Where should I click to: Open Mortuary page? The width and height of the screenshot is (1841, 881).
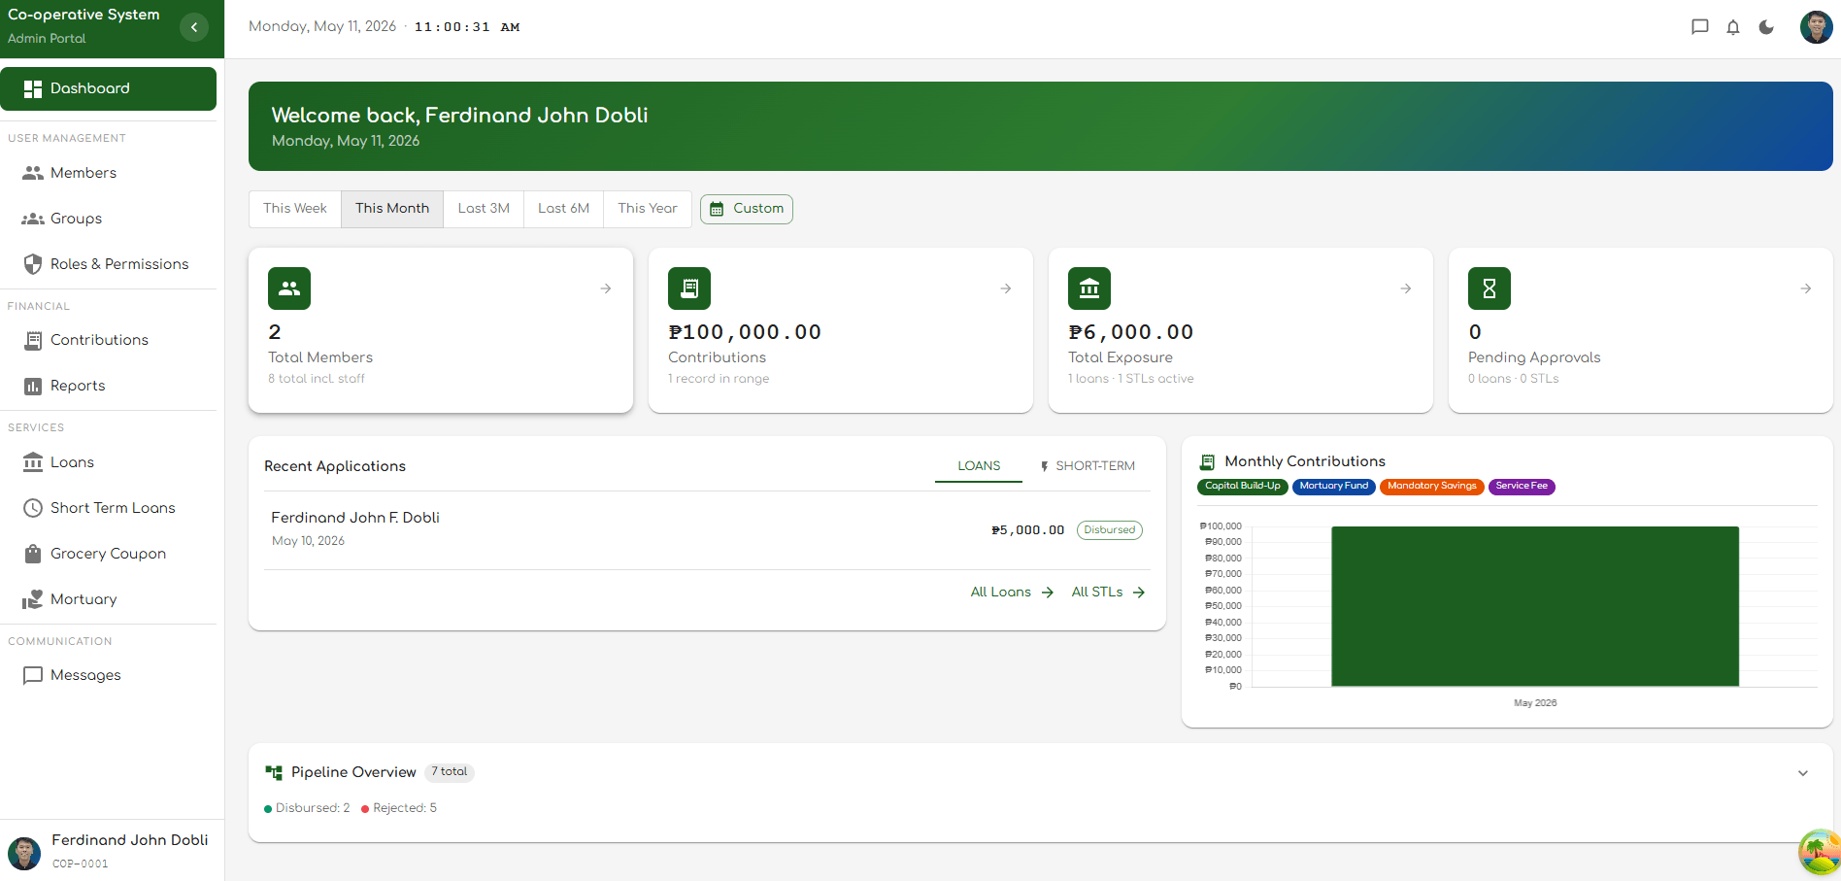[109, 599]
